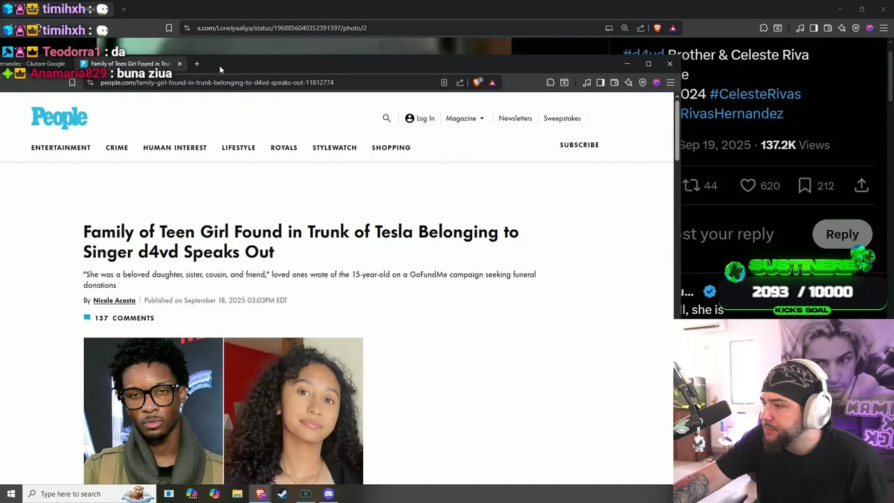Open the ROYALS menu
Screen dimensions: 894x503
tap(284, 147)
